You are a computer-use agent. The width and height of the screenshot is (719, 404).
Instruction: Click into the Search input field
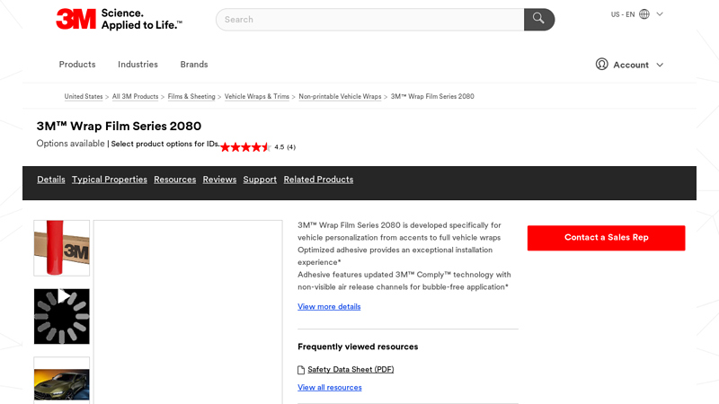[x=370, y=19]
